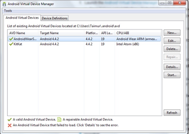Minimize the Android Virtual Device Manager window
189x134 pixels.
pyautogui.click(x=162, y=3)
